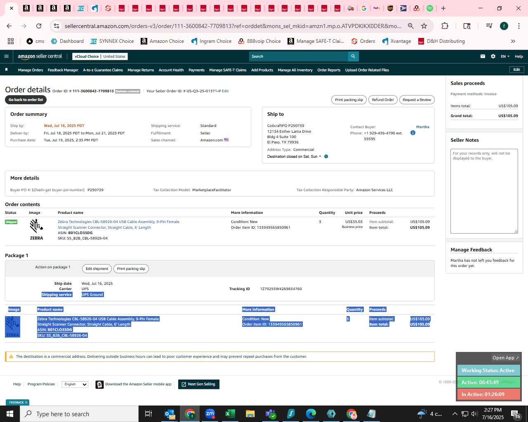Click the Seller Central search field

(x=299, y=56)
